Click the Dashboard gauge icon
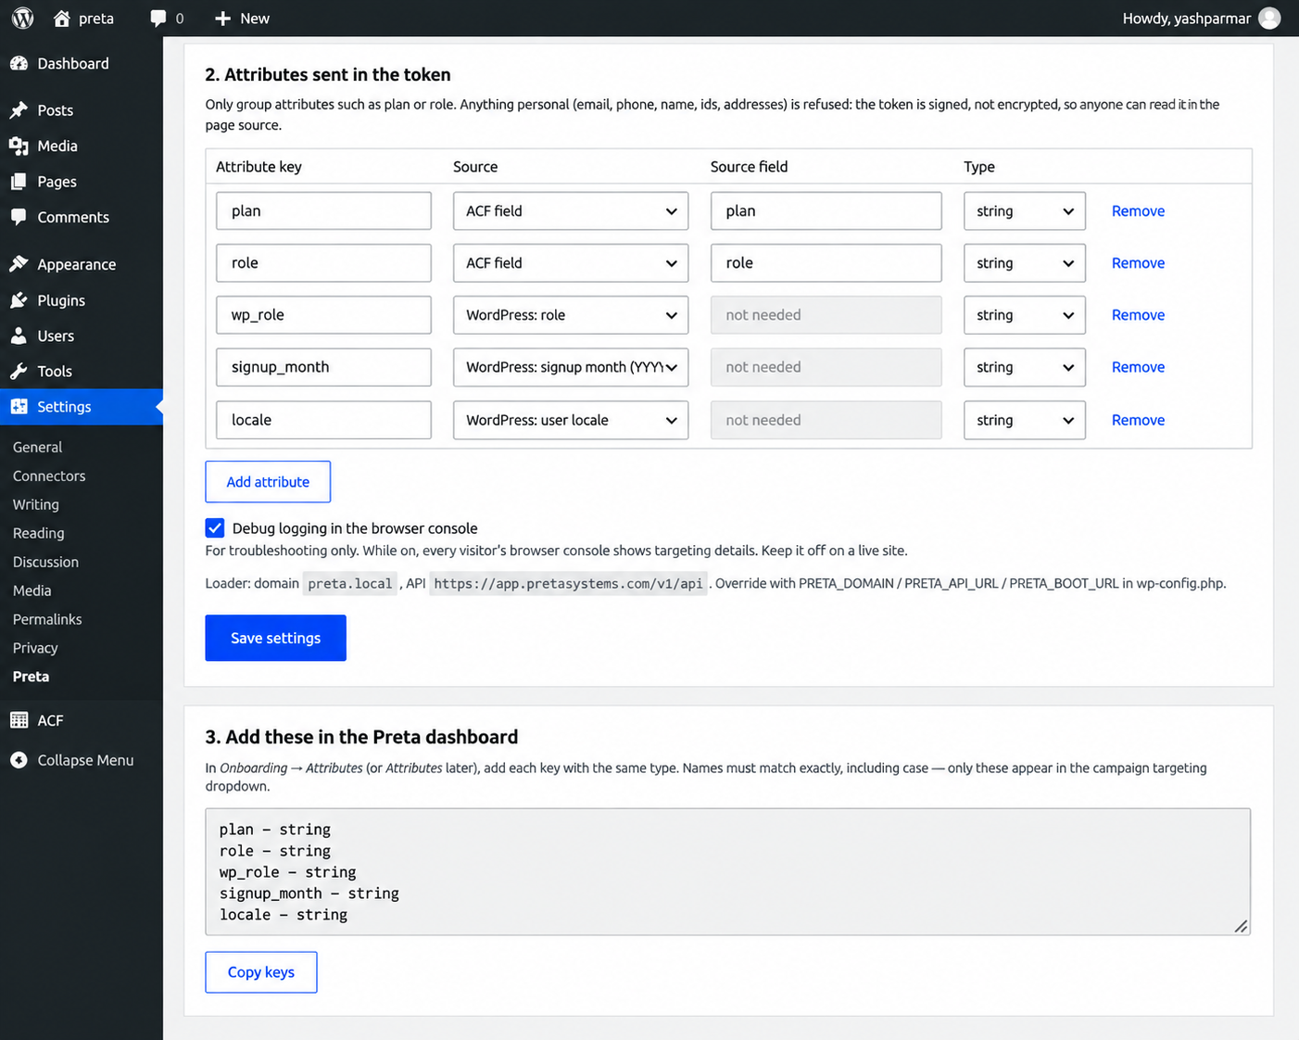 (19, 63)
